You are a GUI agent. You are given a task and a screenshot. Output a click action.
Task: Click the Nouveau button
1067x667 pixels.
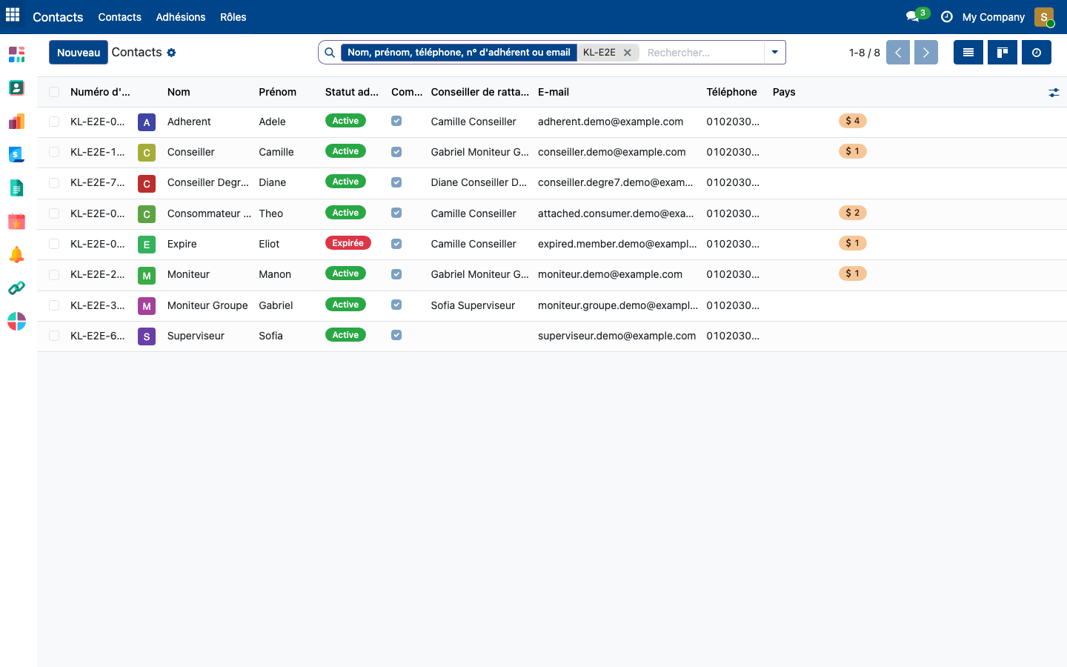point(79,53)
